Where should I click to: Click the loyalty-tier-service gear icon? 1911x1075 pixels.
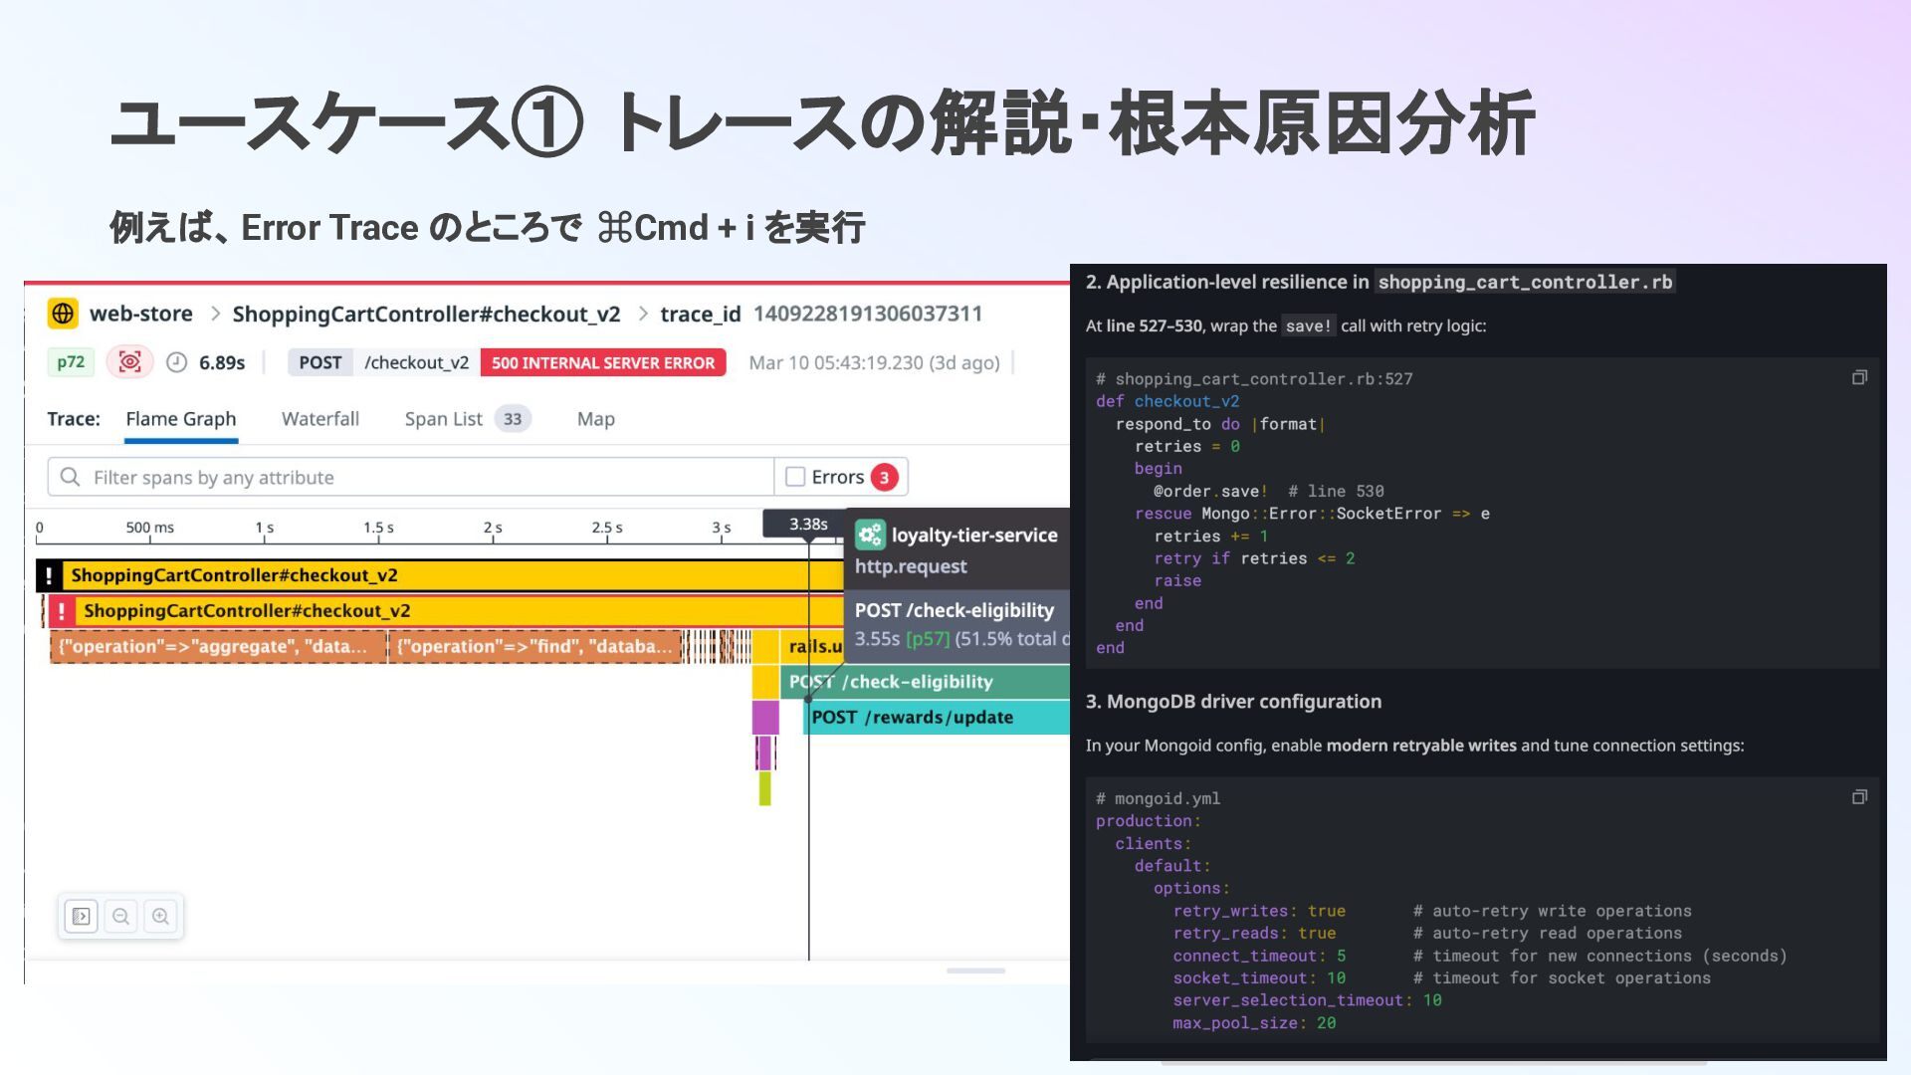click(x=870, y=535)
